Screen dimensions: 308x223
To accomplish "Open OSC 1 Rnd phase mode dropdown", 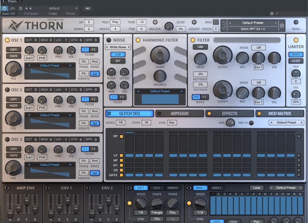I will (x=95, y=62).
